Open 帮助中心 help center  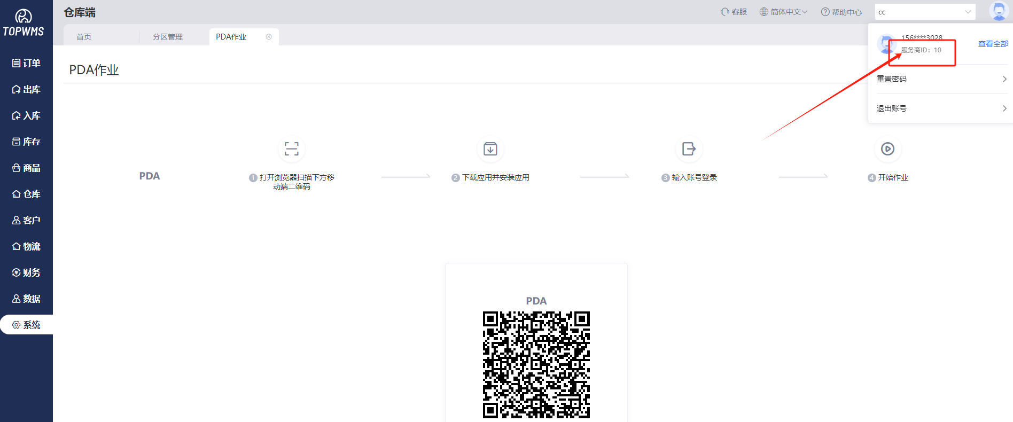pos(841,12)
